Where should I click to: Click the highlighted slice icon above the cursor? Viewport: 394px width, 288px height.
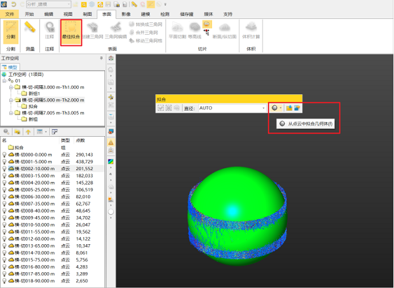click(x=207, y=24)
